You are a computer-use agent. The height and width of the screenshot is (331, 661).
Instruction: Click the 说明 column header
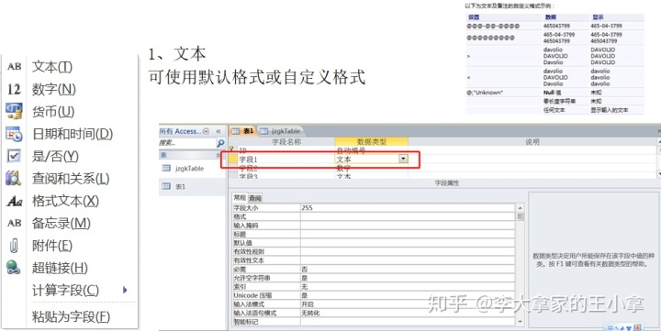click(x=532, y=142)
